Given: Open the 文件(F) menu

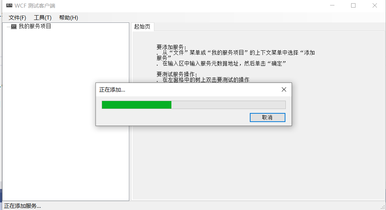Looking at the screenshot, I should click(17, 18).
